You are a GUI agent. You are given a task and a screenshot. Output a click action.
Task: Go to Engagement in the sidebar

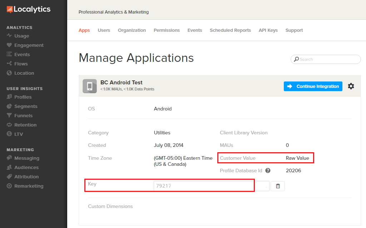(29, 45)
